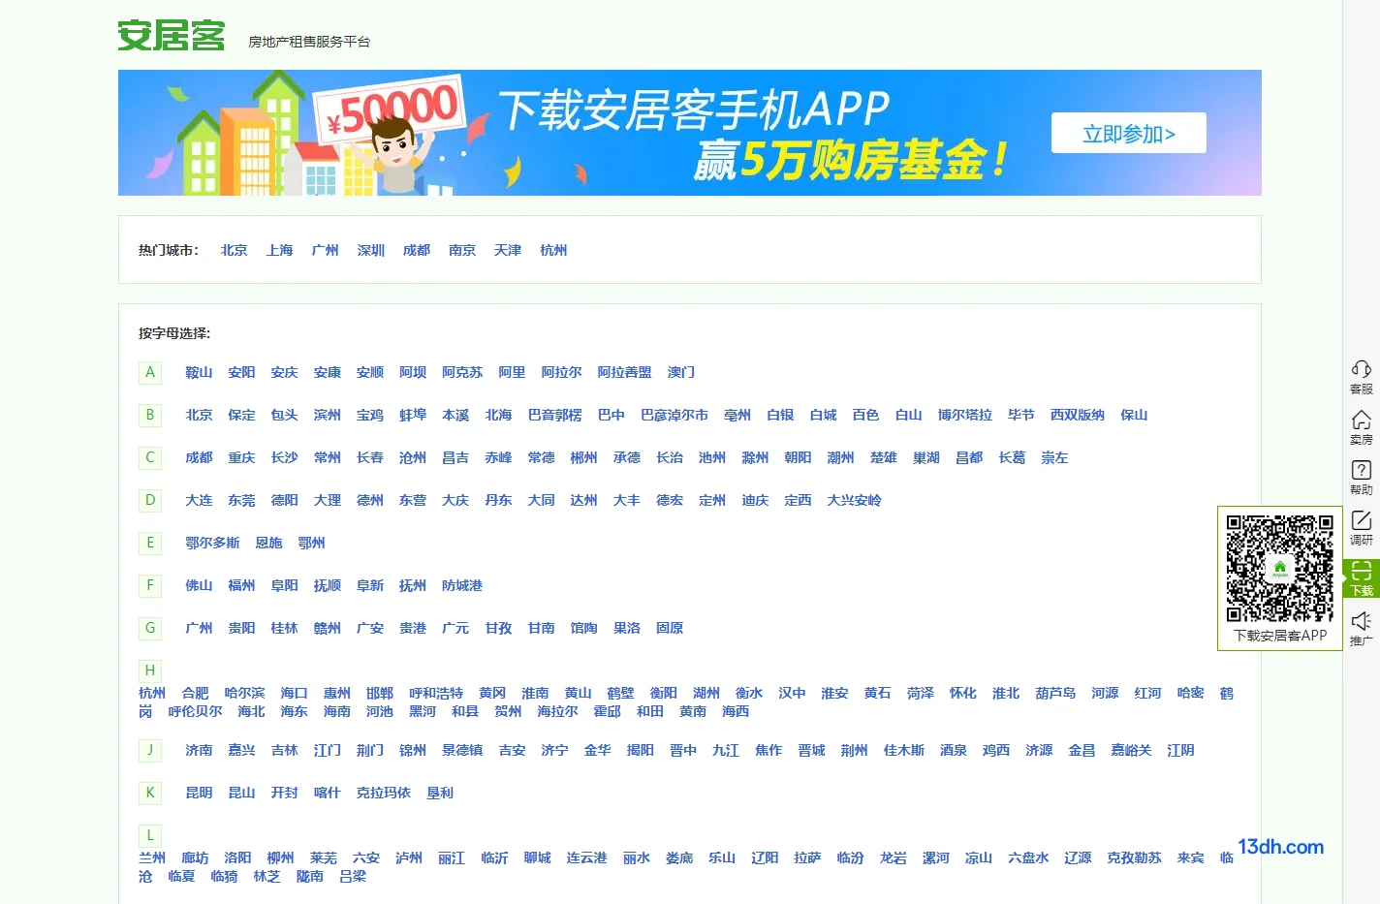This screenshot has height=904, width=1380.
Task: Click the 卖房 sell house icon
Action: point(1361,426)
